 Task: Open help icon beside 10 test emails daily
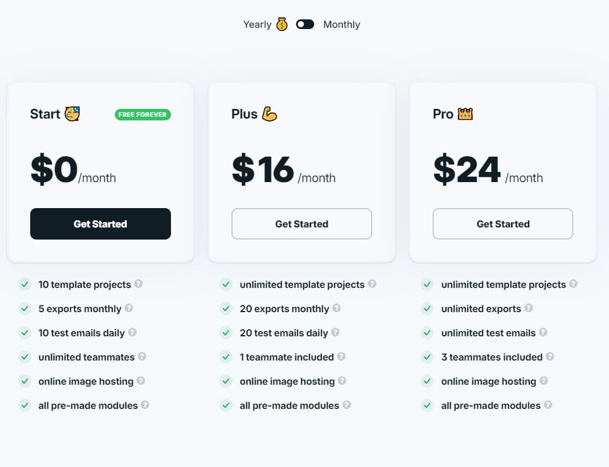point(132,332)
